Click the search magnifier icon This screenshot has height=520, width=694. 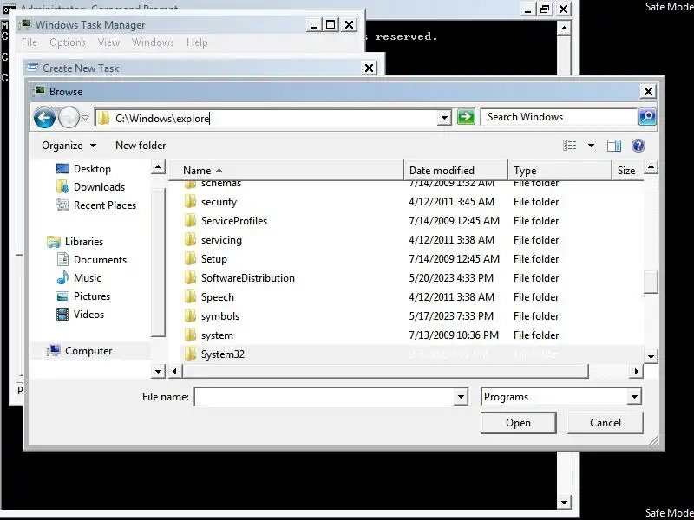pyautogui.click(x=647, y=117)
